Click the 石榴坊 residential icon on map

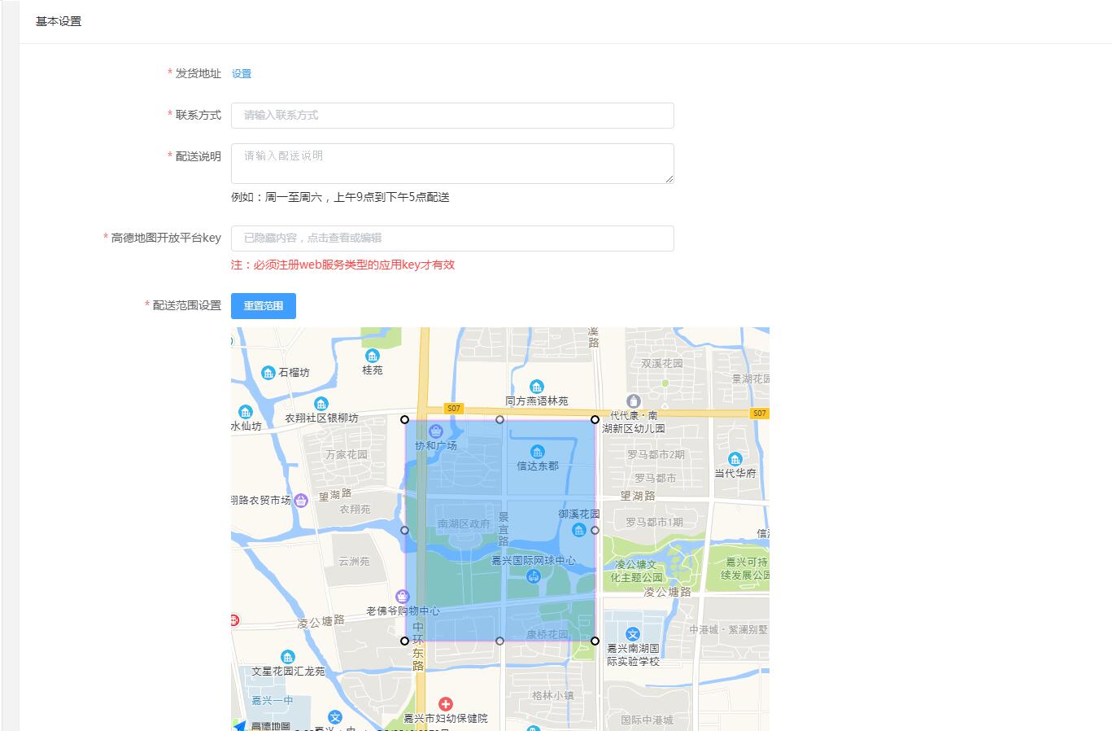(268, 373)
